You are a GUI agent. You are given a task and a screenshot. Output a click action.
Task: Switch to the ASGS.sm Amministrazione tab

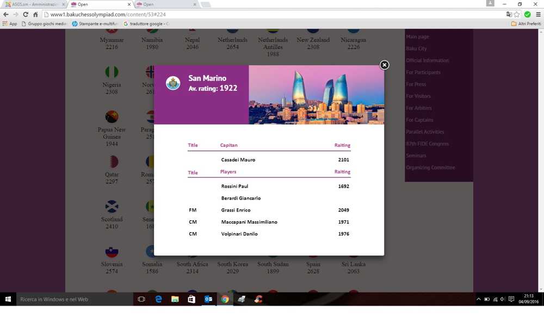[x=34, y=4]
